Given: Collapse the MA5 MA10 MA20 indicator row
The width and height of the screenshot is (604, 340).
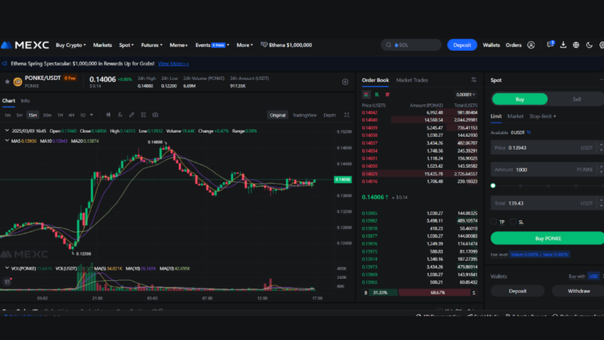Looking at the screenshot, I should pyautogui.click(x=7, y=141).
